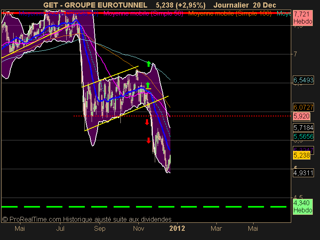Click the Journalier 20 Dec timeframe label
Image resolution: width=320 pixels, height=240 pixels.
(x=245, y=5)
